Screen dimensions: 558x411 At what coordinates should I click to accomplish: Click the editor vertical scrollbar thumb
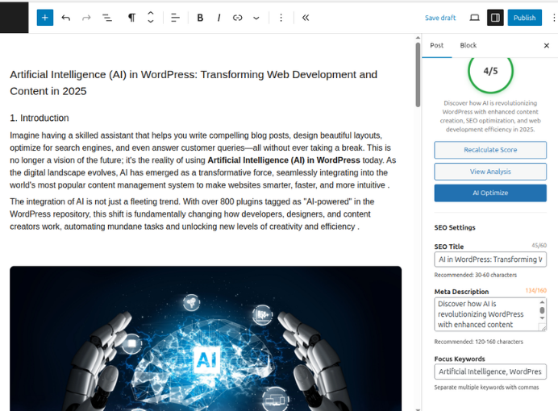[418, 75]
